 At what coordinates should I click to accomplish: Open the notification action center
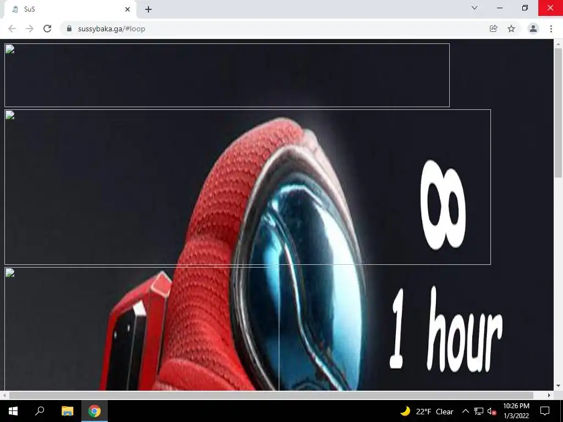tap(545, 411)
